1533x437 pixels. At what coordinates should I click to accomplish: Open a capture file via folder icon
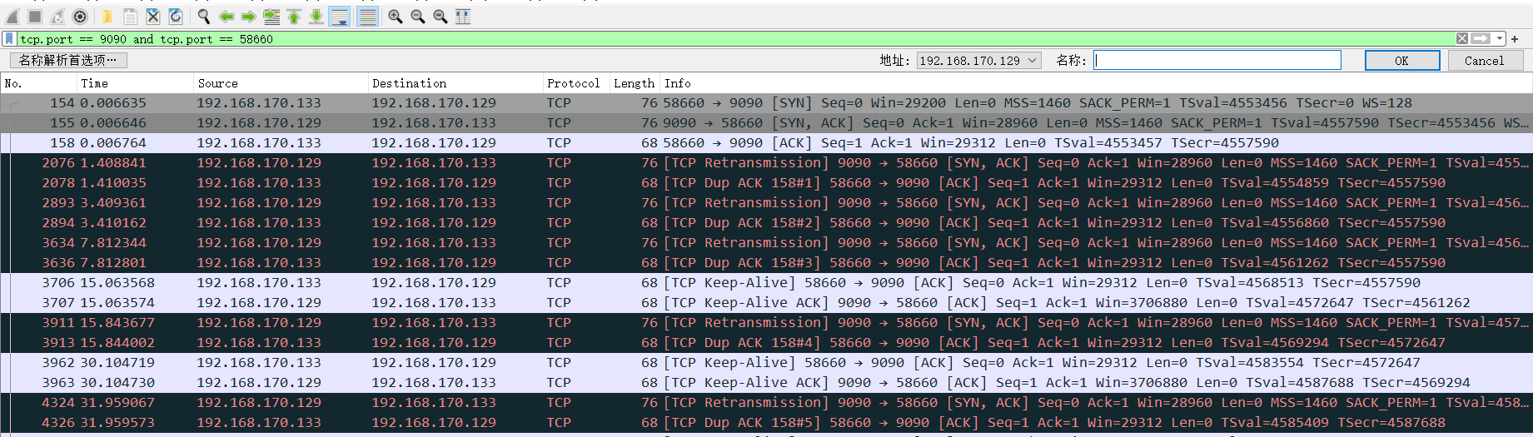tap(108, 16)
